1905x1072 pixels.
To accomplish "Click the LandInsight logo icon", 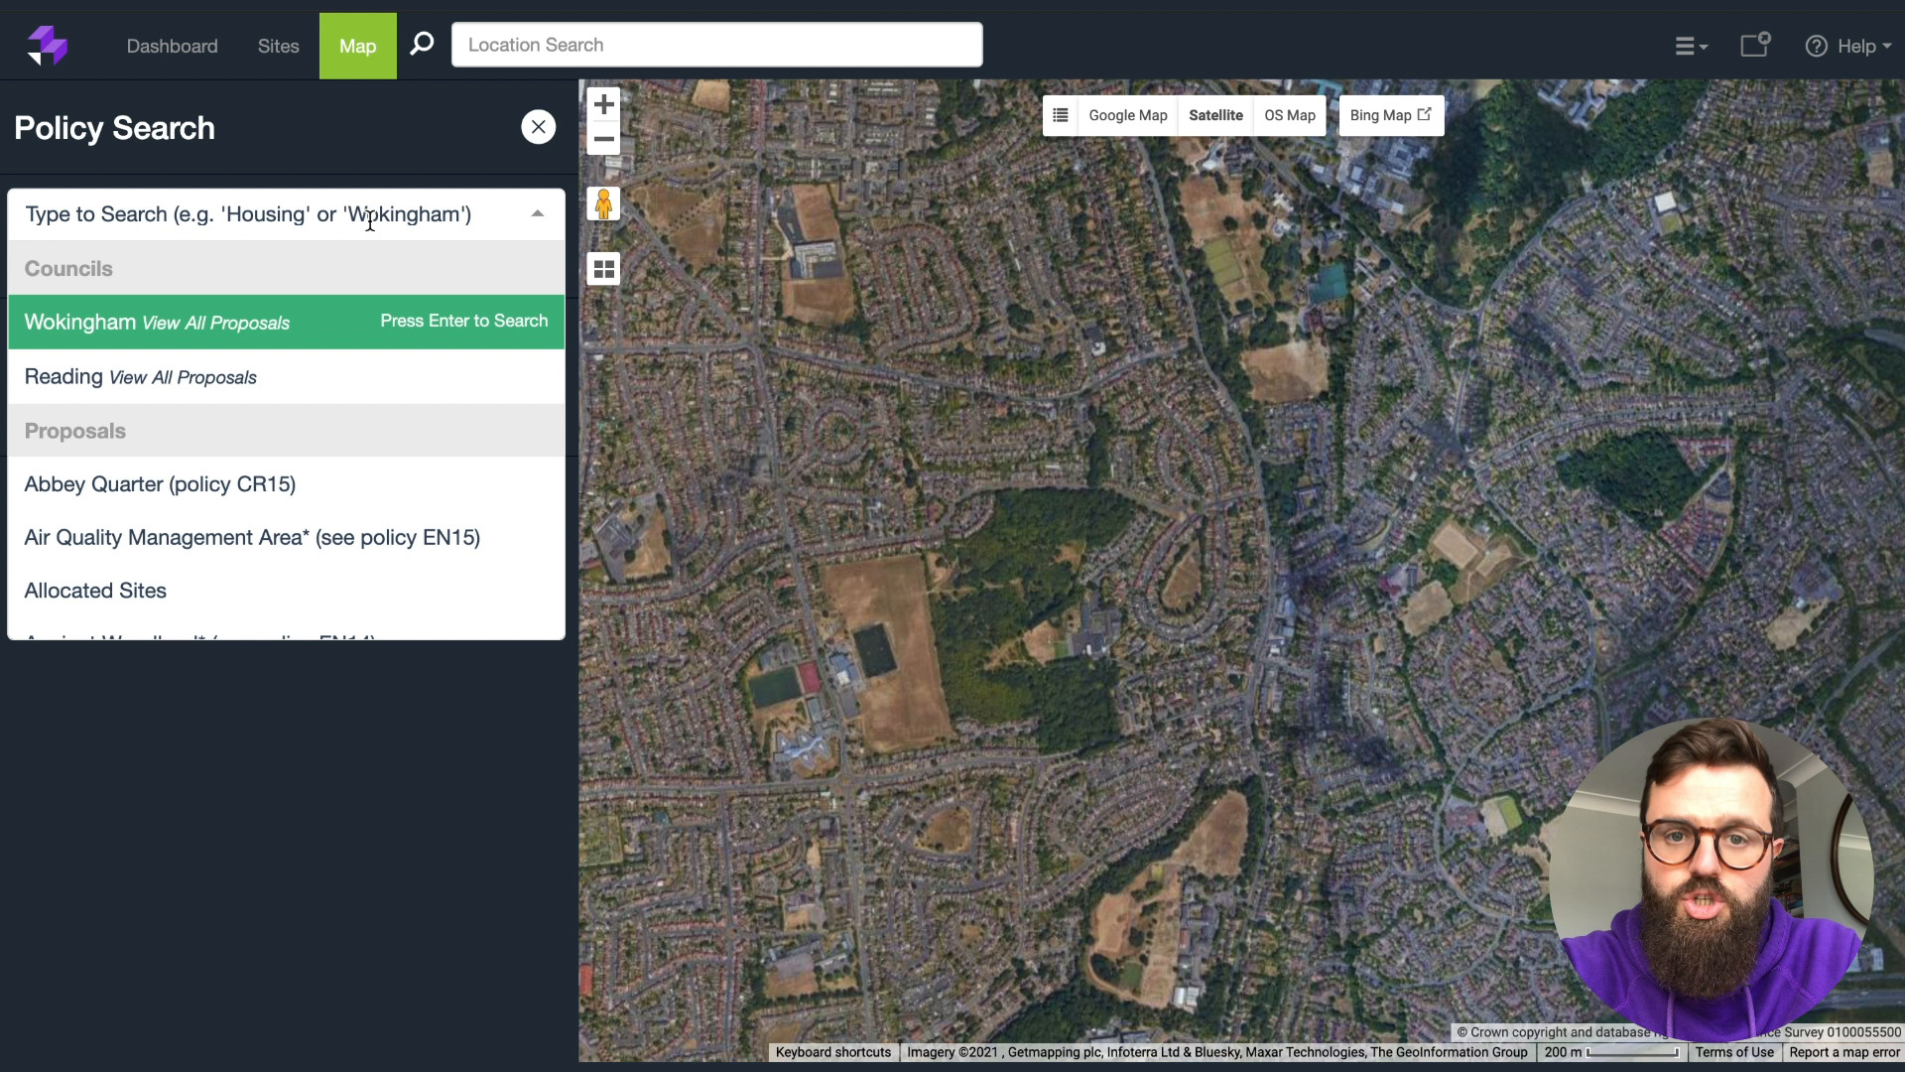I will 47,46.
